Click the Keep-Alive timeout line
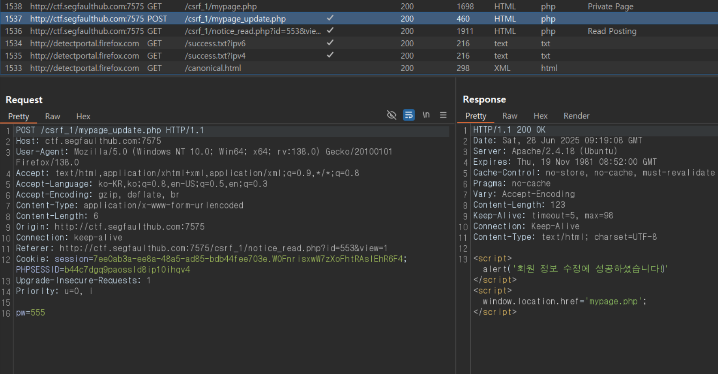The width and height of the screenshot is (718, 374). coord(543,216)
